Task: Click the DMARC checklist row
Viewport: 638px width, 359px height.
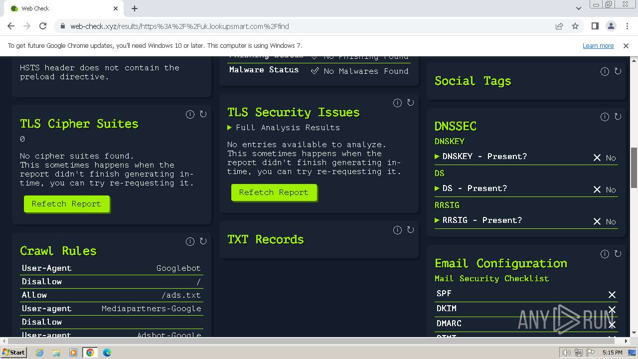Action: coord(526,324)
